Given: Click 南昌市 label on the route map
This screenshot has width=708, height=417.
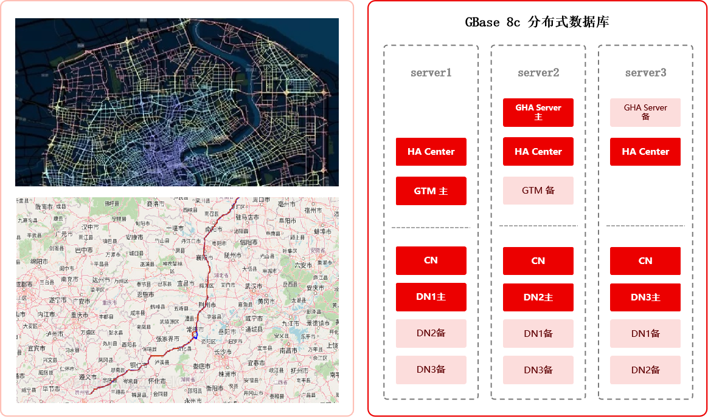Looking at the screenshot, I should pos(288,350).
